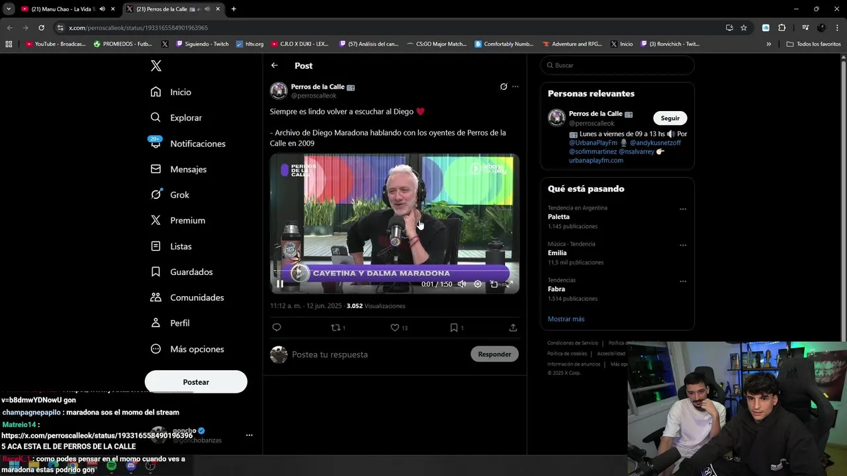Open Perros de la Calle profile avatar in post
847x476 pixels.
[x=279, y=91]
